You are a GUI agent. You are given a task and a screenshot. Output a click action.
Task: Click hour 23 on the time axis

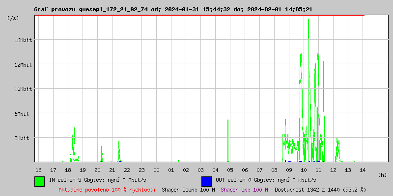pyautogui.click(x=141, y=170)
